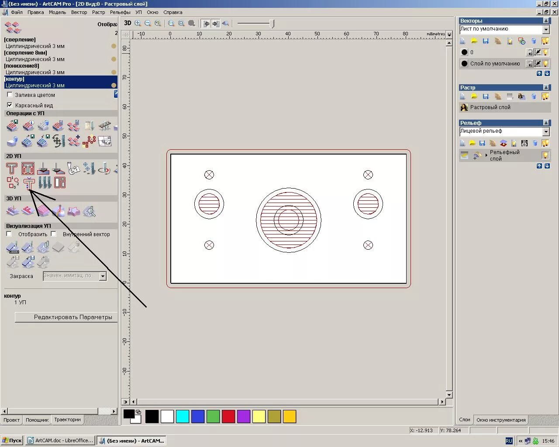Click the load simulation icon with blue disk
559x447 pixels.
(x=28, y=262)
